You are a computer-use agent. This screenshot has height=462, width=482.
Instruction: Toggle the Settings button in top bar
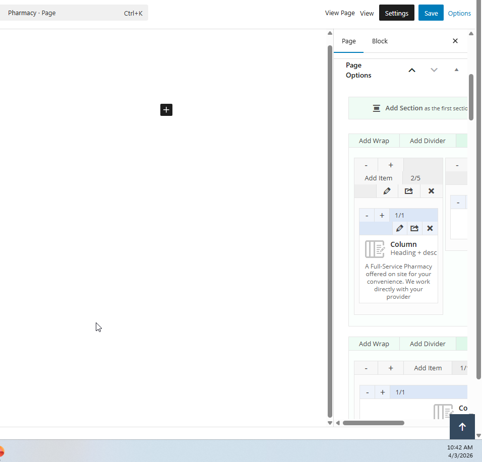(x=396, y=13)
